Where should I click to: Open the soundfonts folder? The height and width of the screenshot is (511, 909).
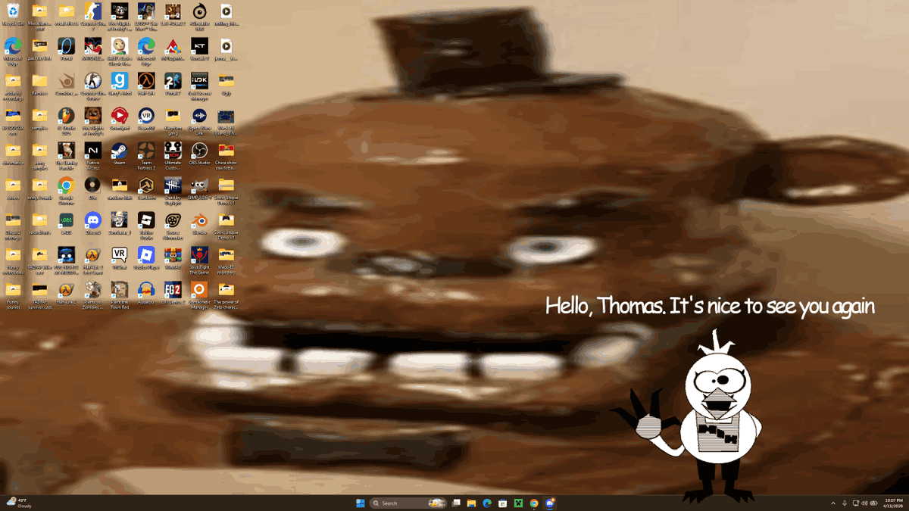point(39,223)
